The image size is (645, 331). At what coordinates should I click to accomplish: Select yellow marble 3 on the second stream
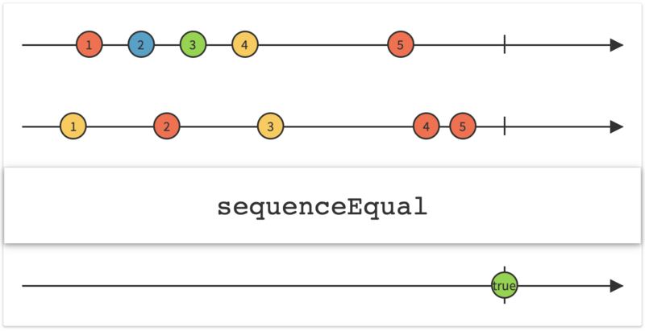(270, 126)
